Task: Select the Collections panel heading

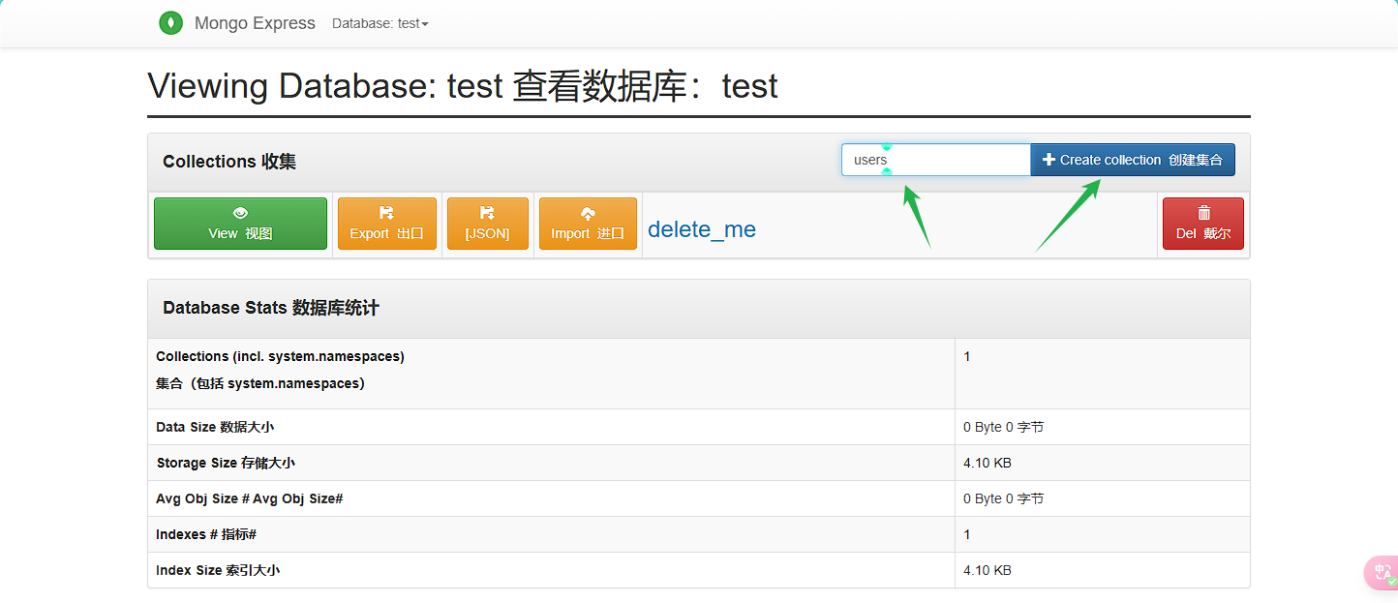Action: pos(229,162)
